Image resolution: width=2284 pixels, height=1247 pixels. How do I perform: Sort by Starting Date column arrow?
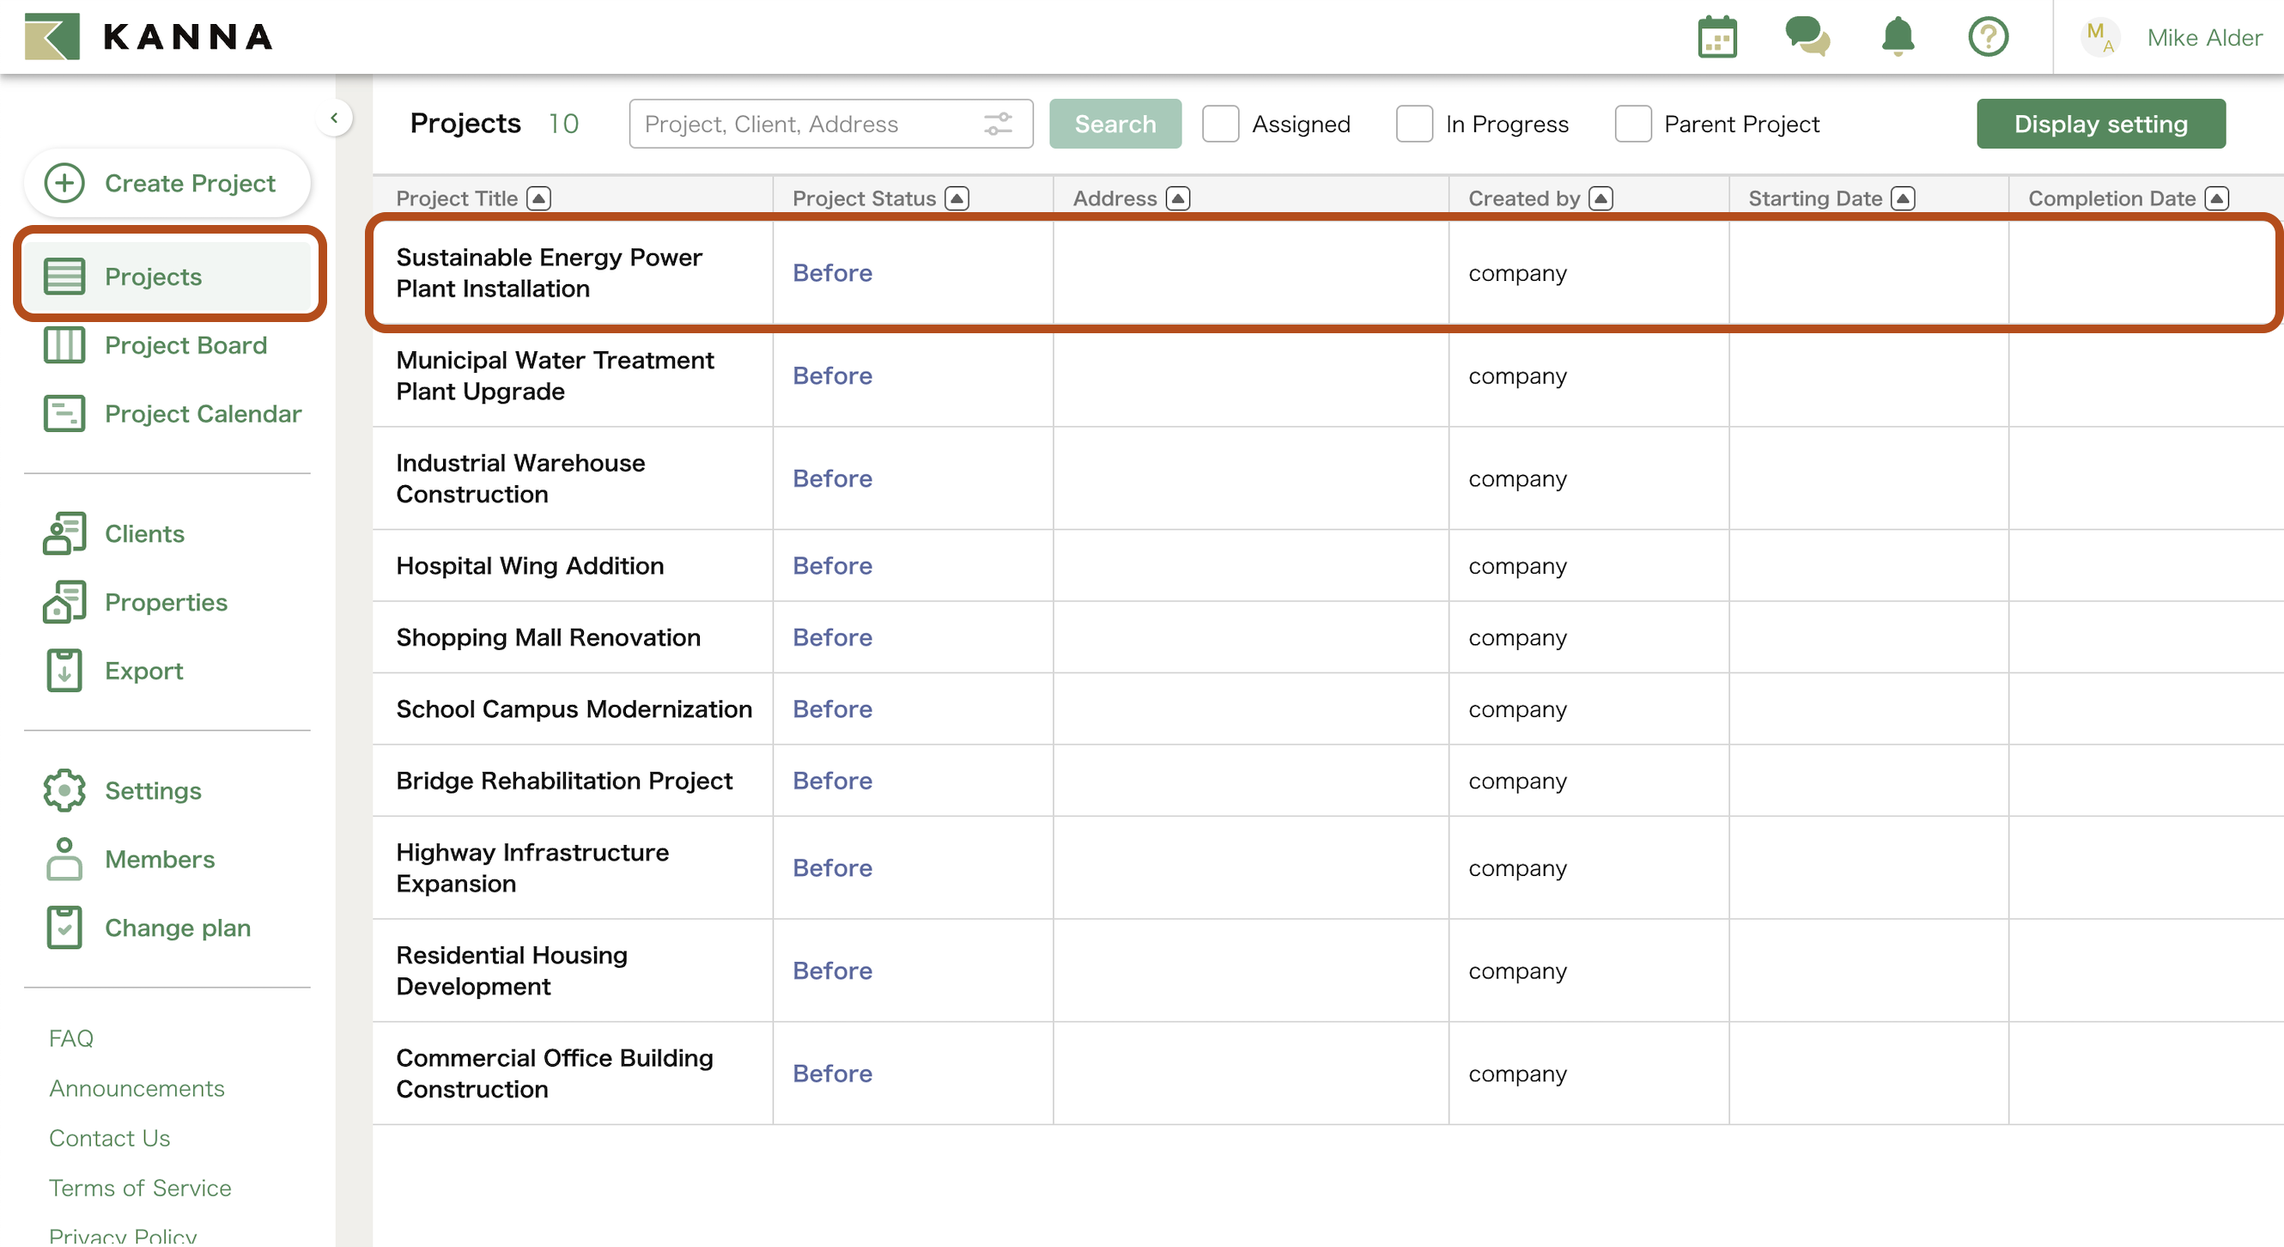(1902, 198)
